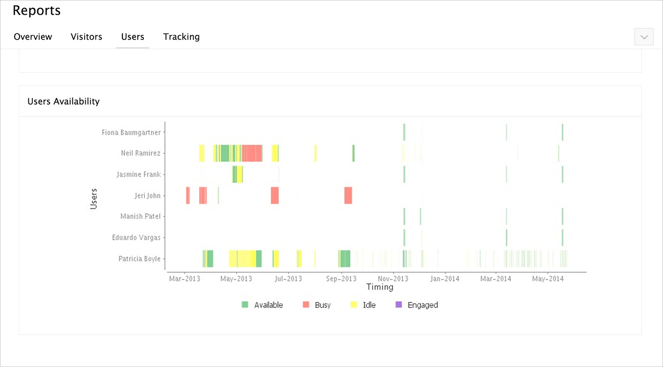
Task: Select the Eduardo Vargas user label
Action: coord(136,238)
